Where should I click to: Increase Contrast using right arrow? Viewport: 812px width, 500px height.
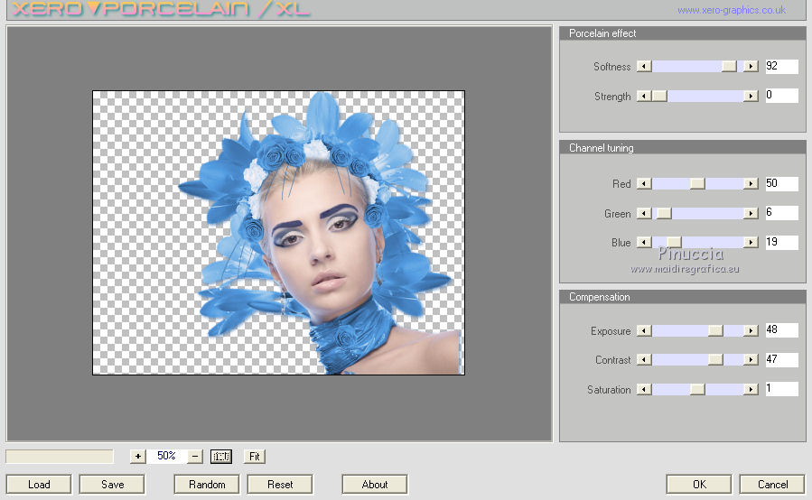[x=750, y=360]
